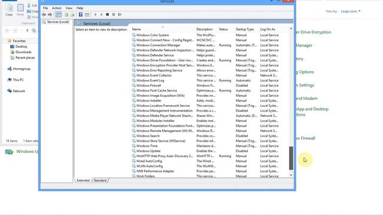Select Windows Image Acquisition (WIA) service
The image size is (383, 215).
(160, 96)
